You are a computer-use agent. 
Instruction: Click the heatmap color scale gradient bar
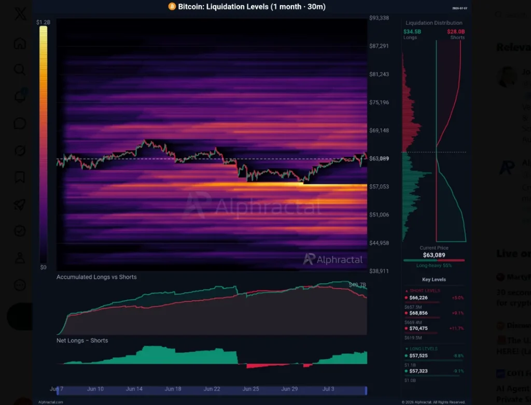pyautogui.click(x=43, y=144)
